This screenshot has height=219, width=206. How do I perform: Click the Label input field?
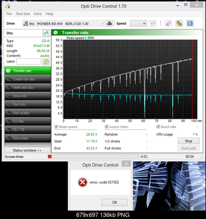pos(29,61)
